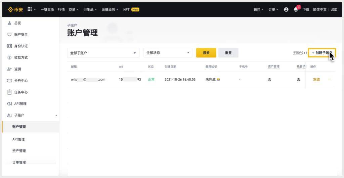The height and width of the screenshot is (178, 344).
Task: Open 账户安全 in sidebar
Action: 21,35
